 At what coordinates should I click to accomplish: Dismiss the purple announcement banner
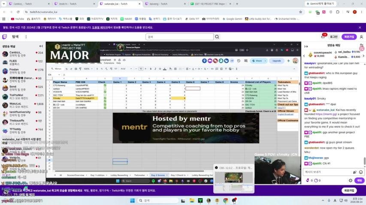coord(360,27)
